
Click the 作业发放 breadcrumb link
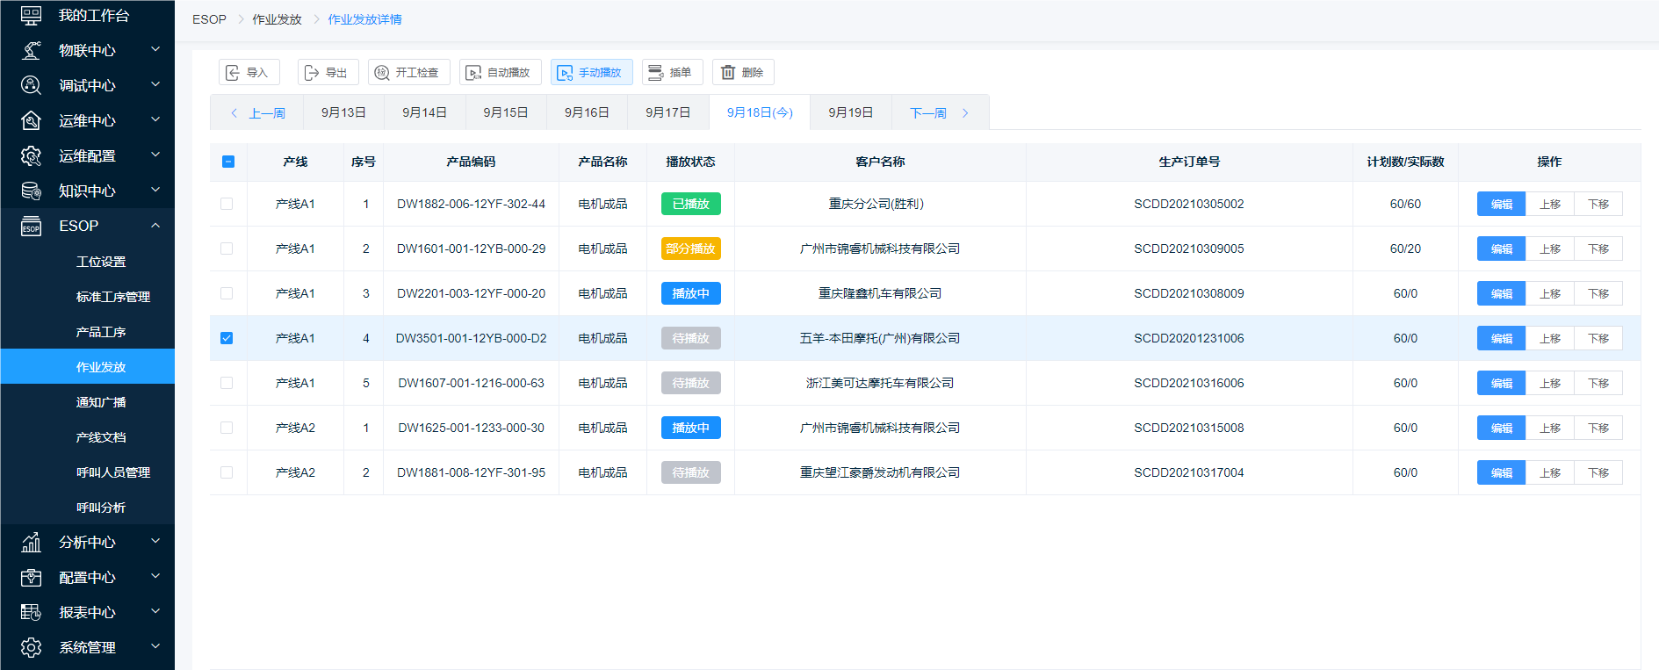point(277,19)
